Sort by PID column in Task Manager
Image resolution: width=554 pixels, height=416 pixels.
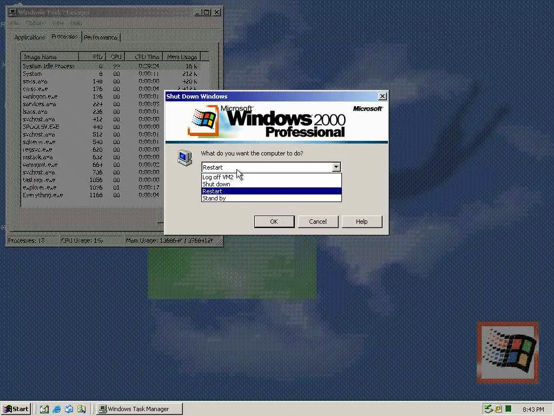(x=92, y=56)
